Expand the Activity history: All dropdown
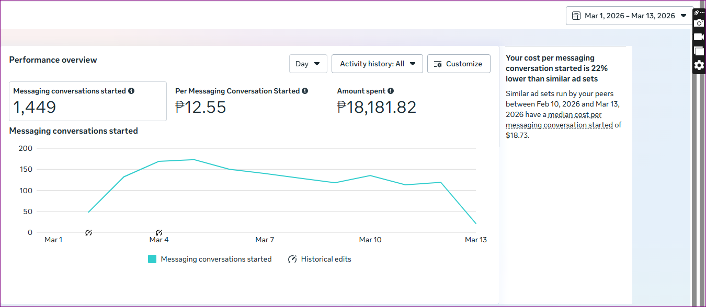 point(377,64)
